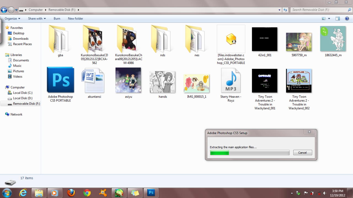The image size is (353, 198).
Task: Open the Videos library
Action: pos(18,76)
